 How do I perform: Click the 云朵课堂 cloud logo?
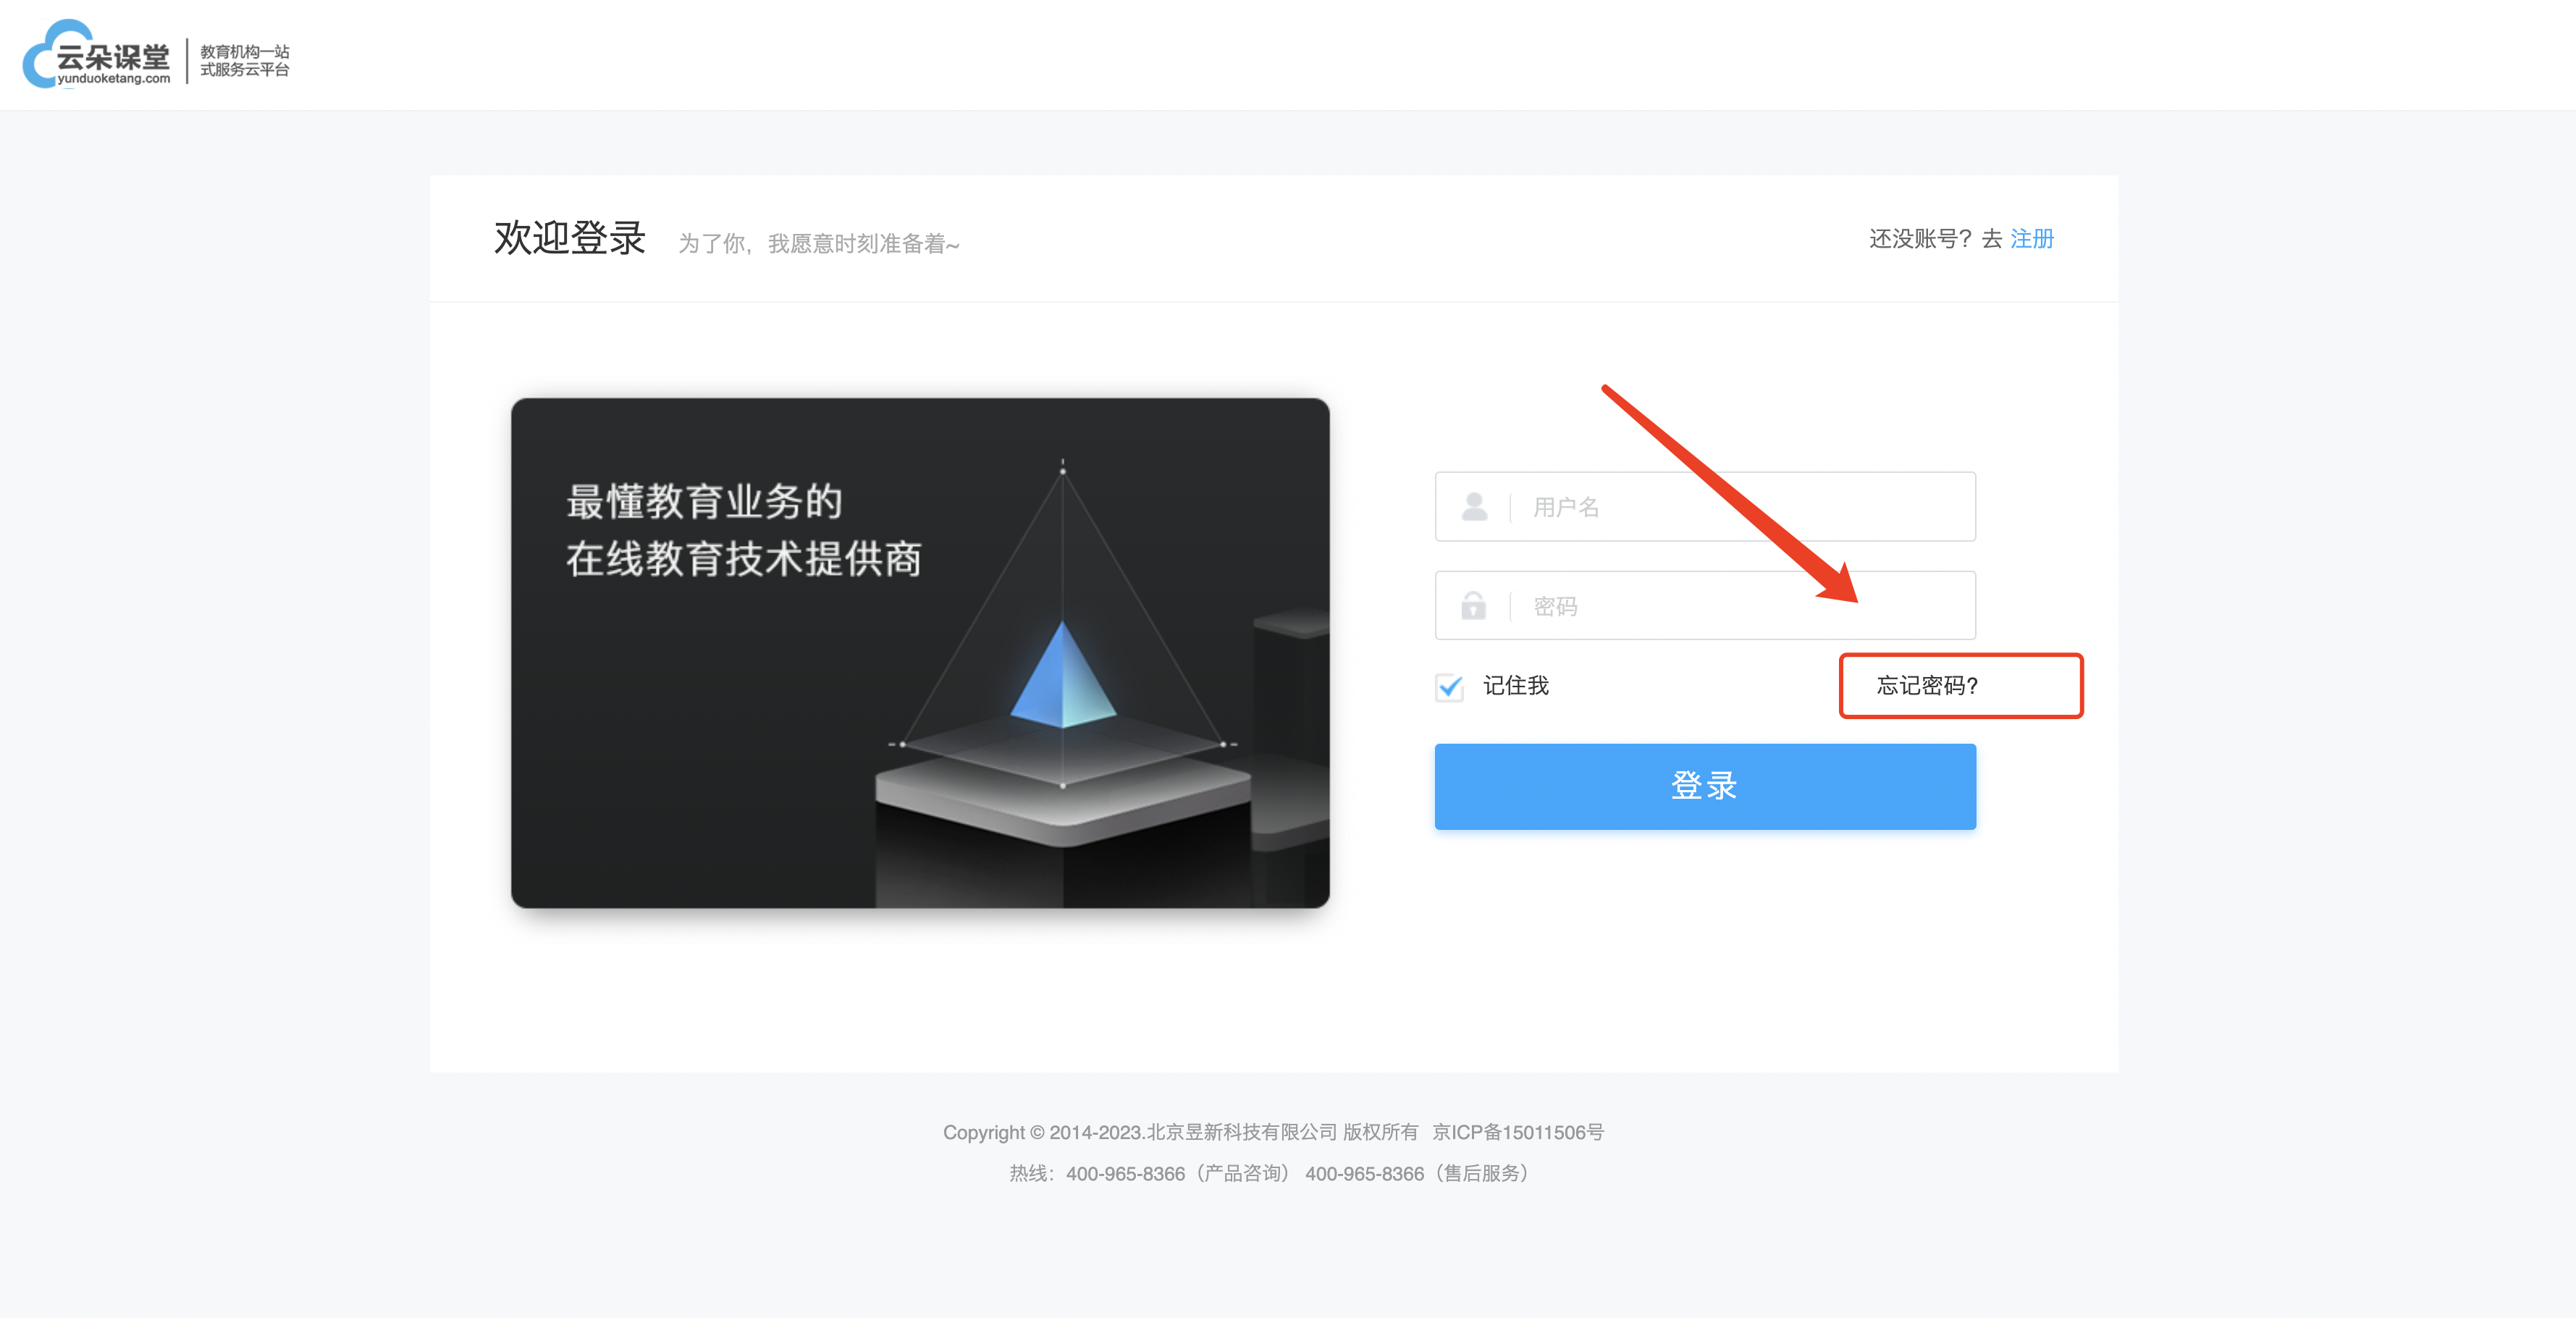coord(97,55)
